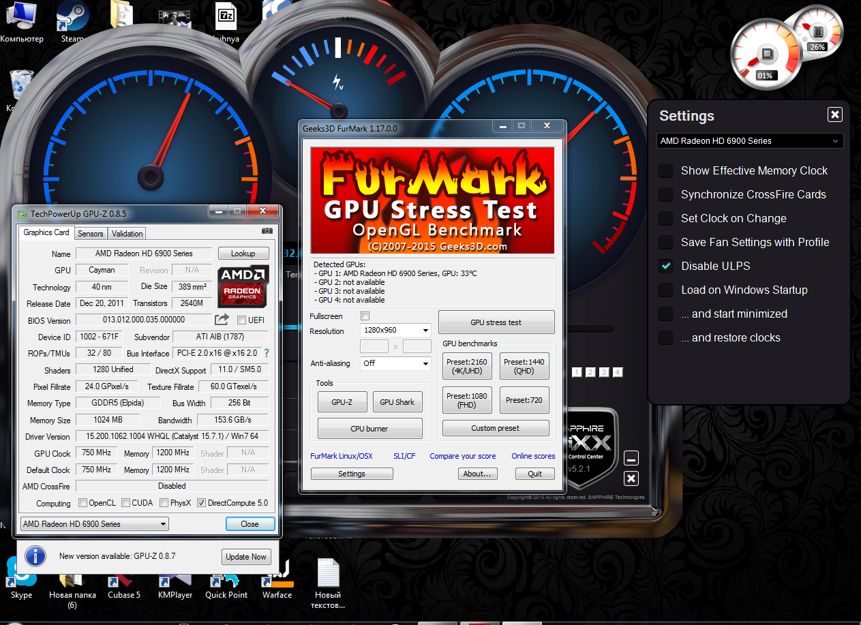
Task: Uncheck Disable ULPS option
Action: (x=665, y=266)
